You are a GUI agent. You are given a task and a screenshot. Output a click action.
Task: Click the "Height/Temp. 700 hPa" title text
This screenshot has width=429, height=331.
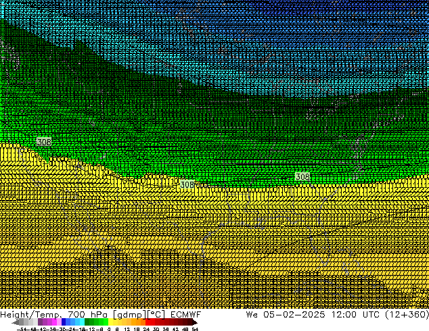coord(54,315)
